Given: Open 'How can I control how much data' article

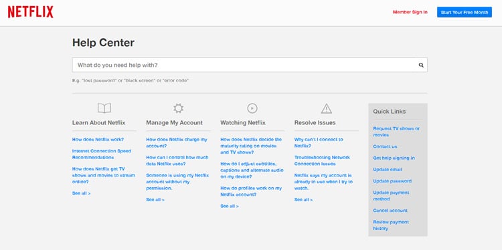Looking at the screenshot, I should pyautogui.click(x=177, y=160).
